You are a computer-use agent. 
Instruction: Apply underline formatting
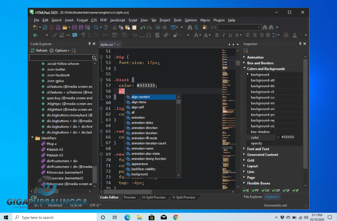pyautogui.click(x=230, y=35)
